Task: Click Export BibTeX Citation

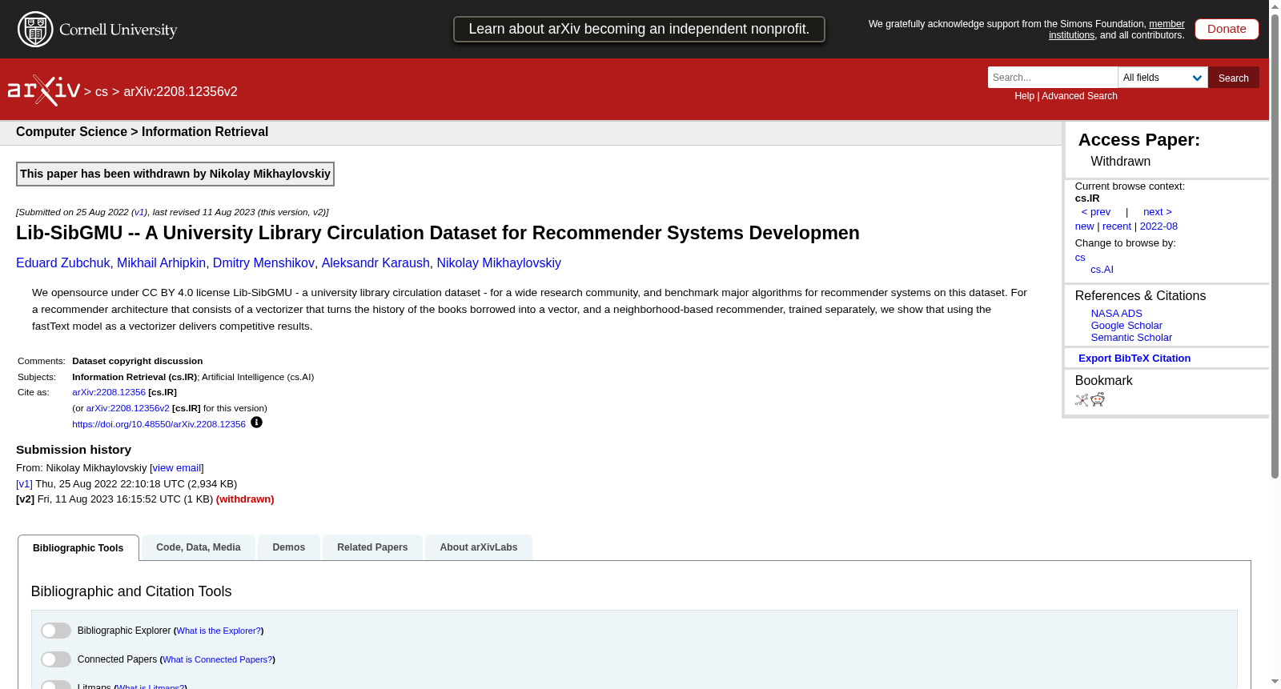Action: click(1134, 359)
